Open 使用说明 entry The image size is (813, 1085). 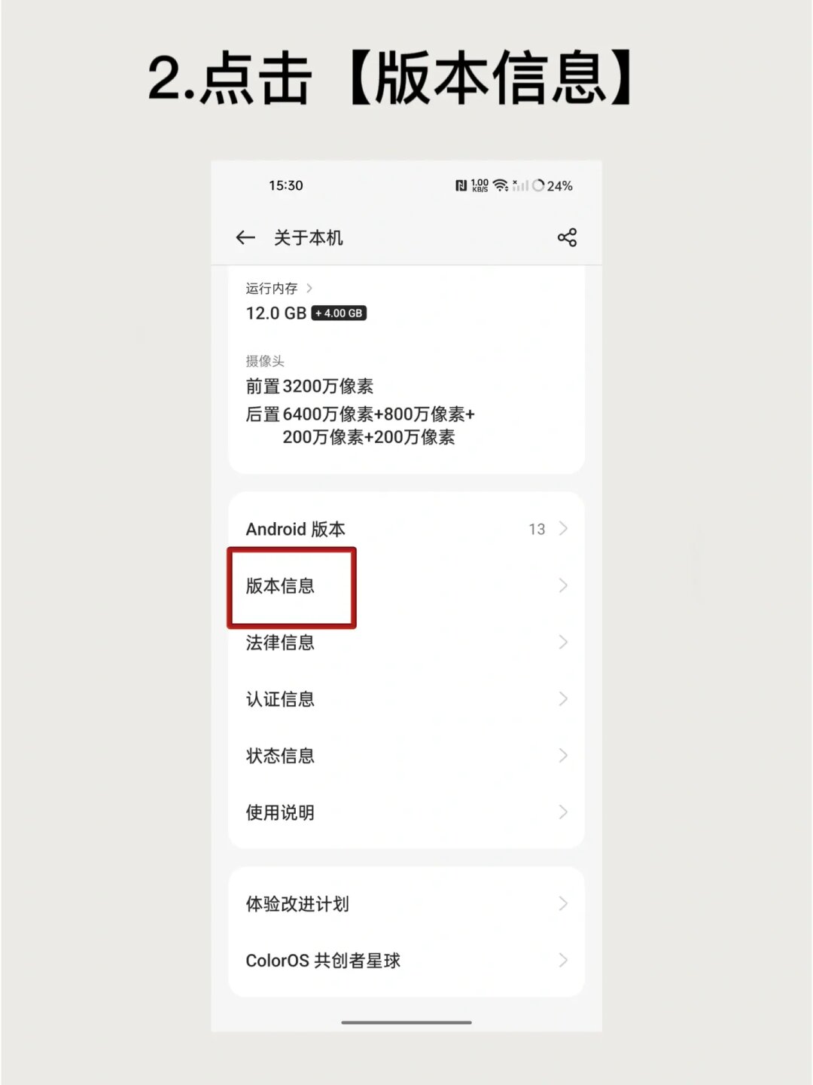pos(406,812)
